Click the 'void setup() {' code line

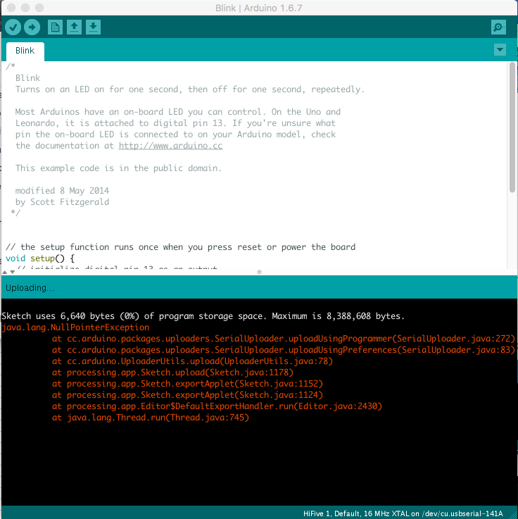pos(40,258)
